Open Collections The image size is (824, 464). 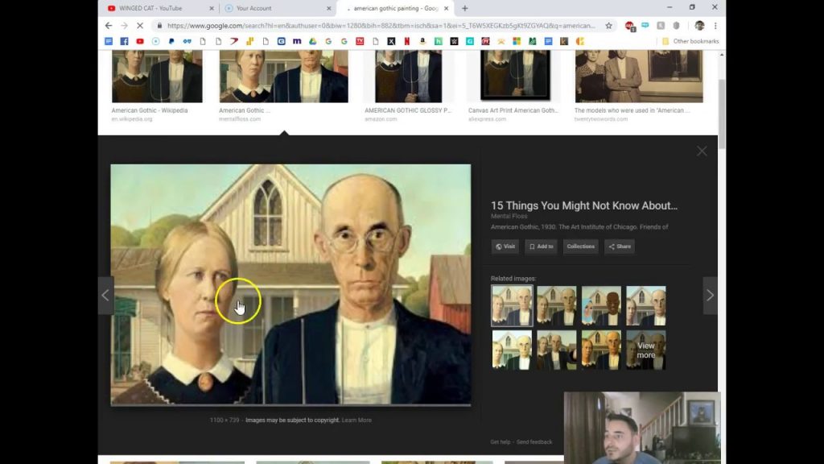581,246
